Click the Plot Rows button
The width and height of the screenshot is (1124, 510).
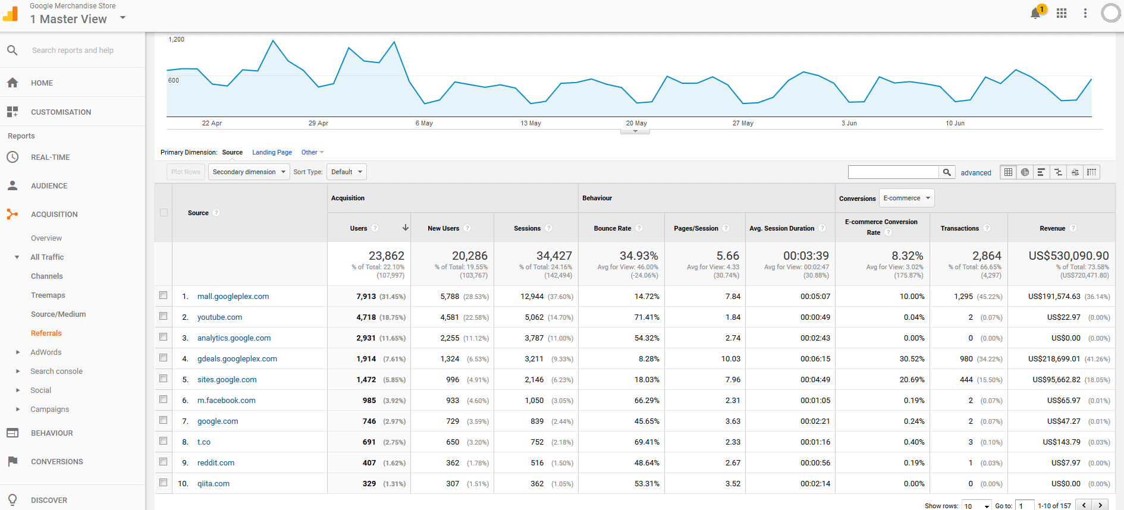pos(186,172)
